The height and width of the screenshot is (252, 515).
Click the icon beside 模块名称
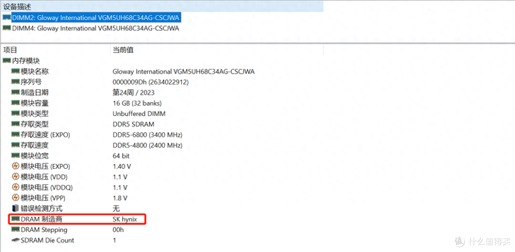(x=15, y=71)
